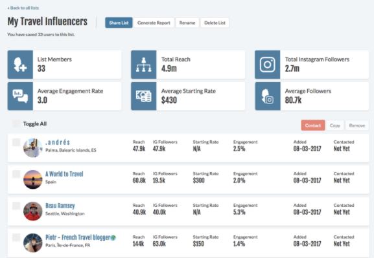Rename the list via Rename button

point(187,23)
